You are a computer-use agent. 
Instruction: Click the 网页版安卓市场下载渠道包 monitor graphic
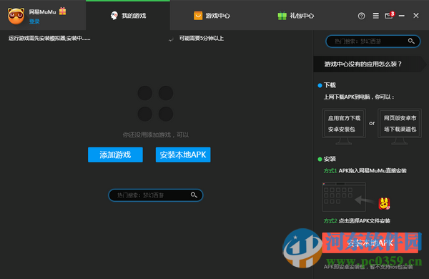pos(400,127)
